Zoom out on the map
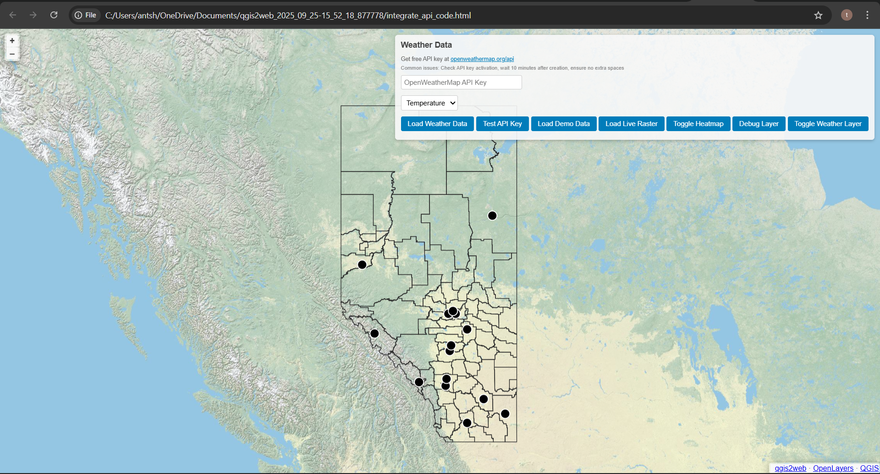Image resolution: width=880 pixels, height=474 pixels. [x=12, y=54]
